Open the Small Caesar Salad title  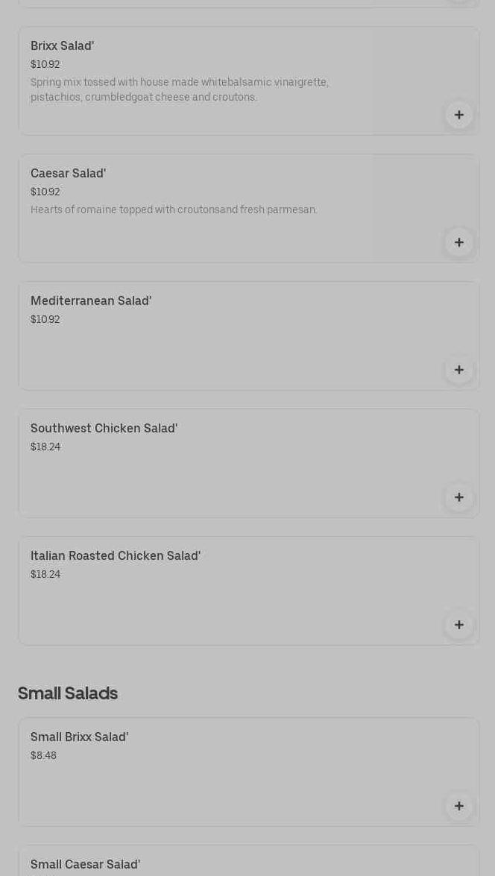pos(86,865)
